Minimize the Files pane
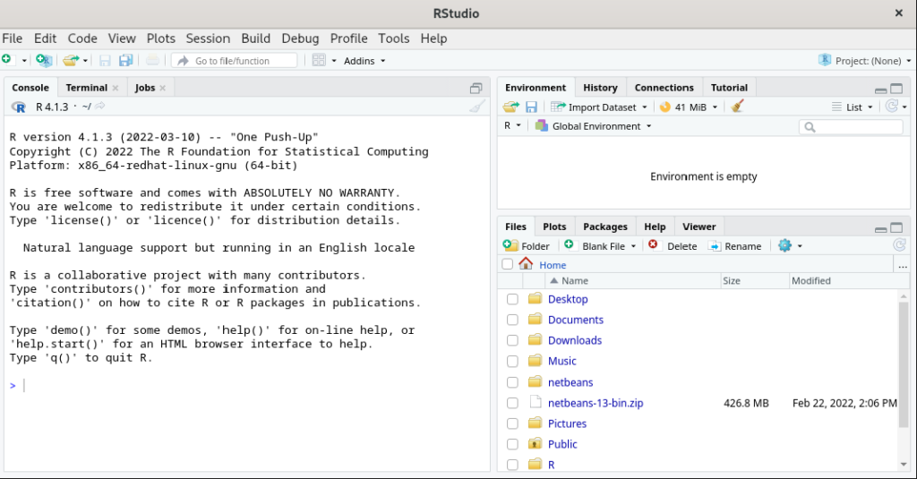This screenshot has height=479, width=917. (881, 228)
